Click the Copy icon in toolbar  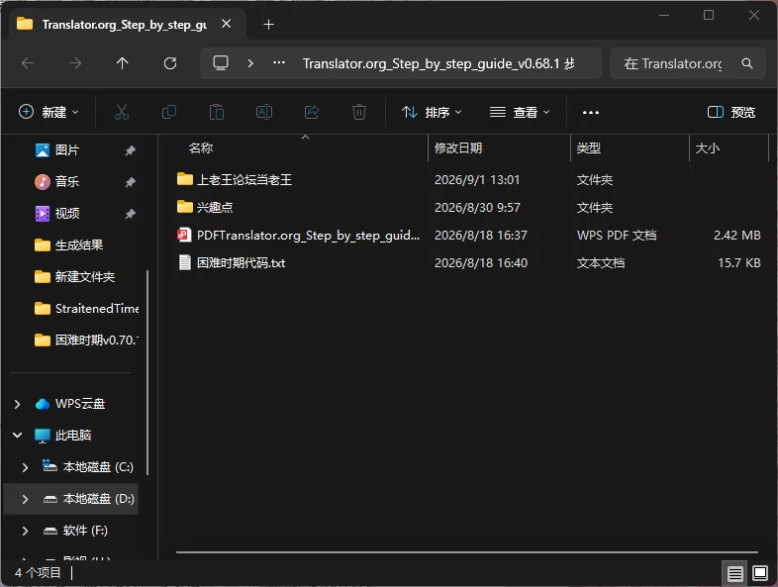tap(169, 112)
